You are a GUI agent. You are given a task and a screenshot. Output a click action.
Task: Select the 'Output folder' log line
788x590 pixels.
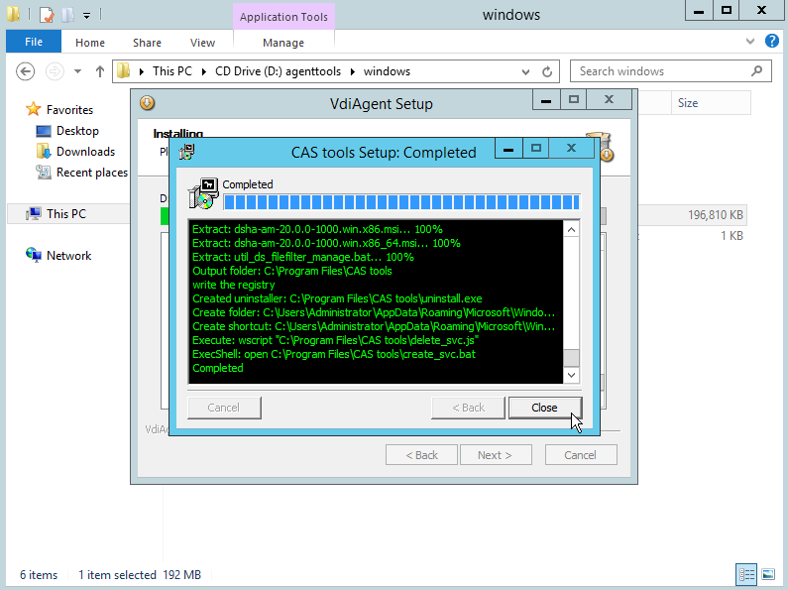292,271
